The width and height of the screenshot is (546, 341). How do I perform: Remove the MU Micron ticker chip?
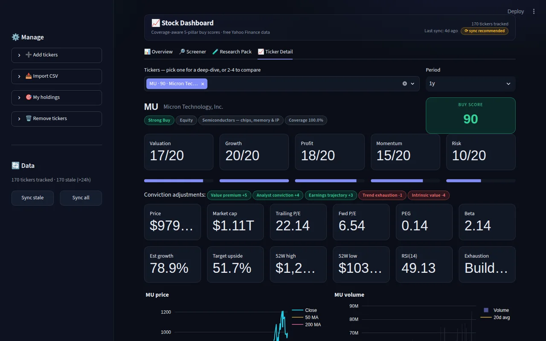click(x=203, y=84)
